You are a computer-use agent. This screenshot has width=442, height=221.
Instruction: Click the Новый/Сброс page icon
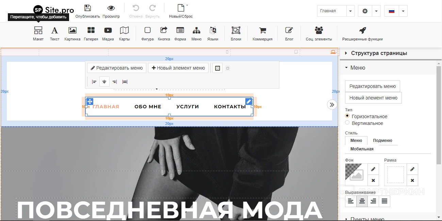pos(181,8)
